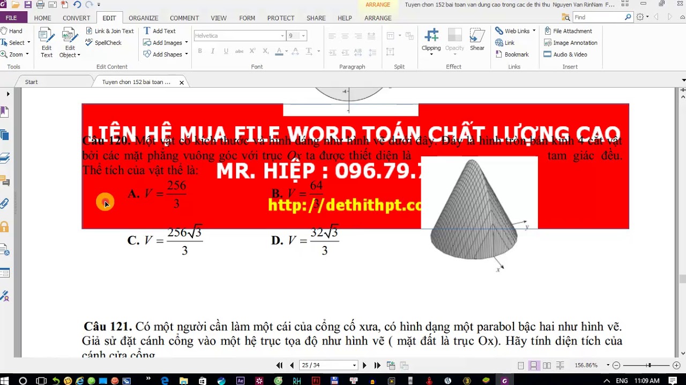Screen dimensions: 686x385
Task: Open the Edit Text tool
Action: [x=47, y=42]
